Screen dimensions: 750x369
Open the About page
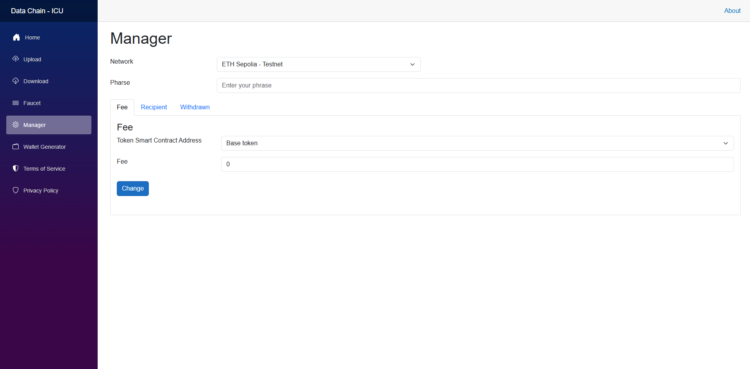tap(732, 11)
